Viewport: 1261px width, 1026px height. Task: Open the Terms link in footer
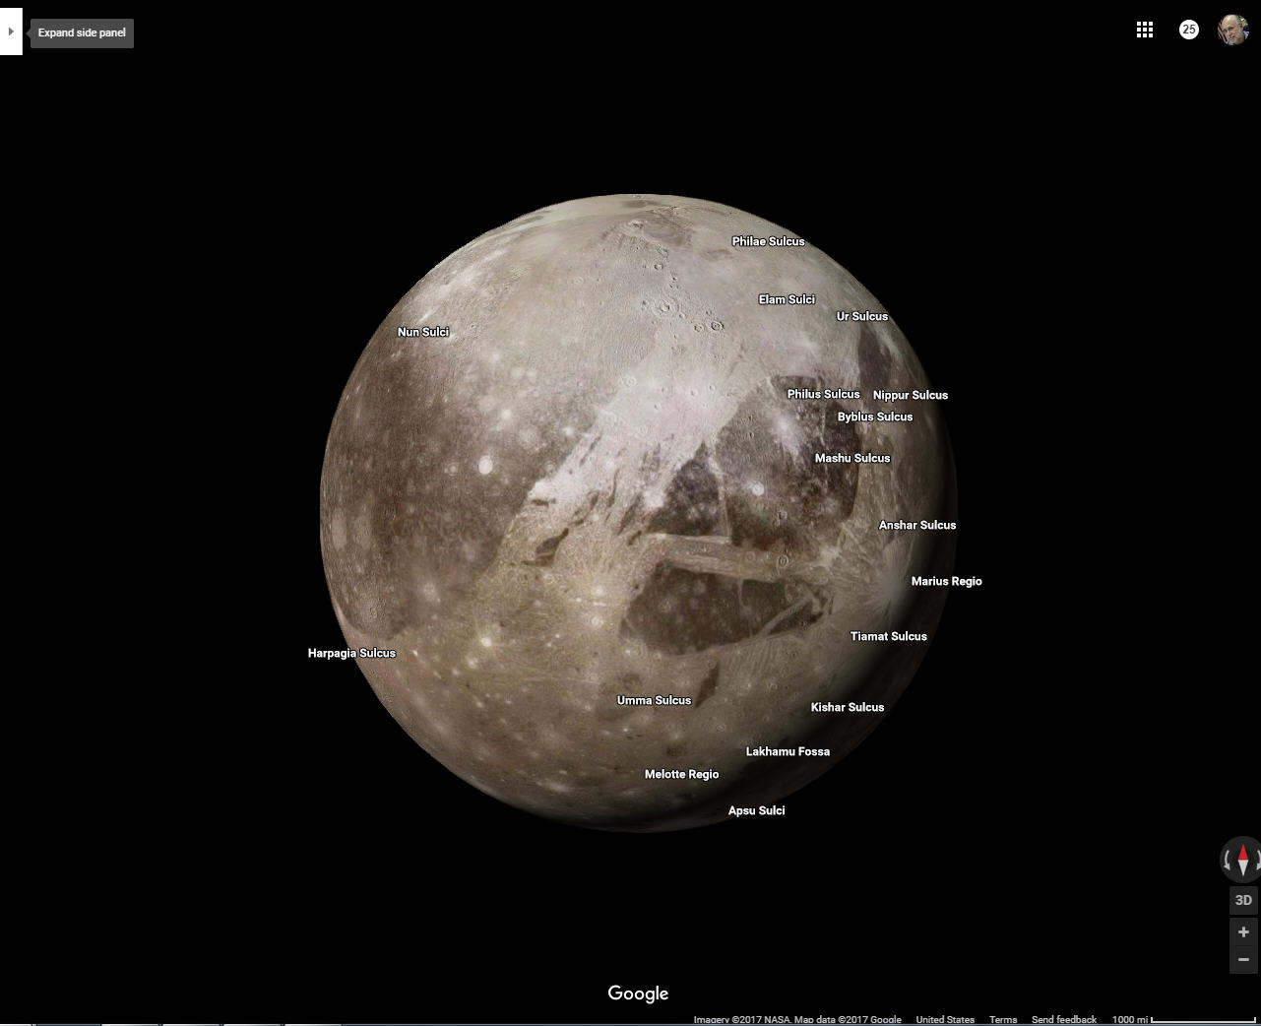pos(1003,1020)
